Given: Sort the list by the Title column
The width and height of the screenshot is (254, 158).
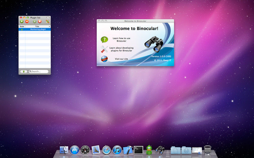Looking at the screenshot, I should pos(38,27).
